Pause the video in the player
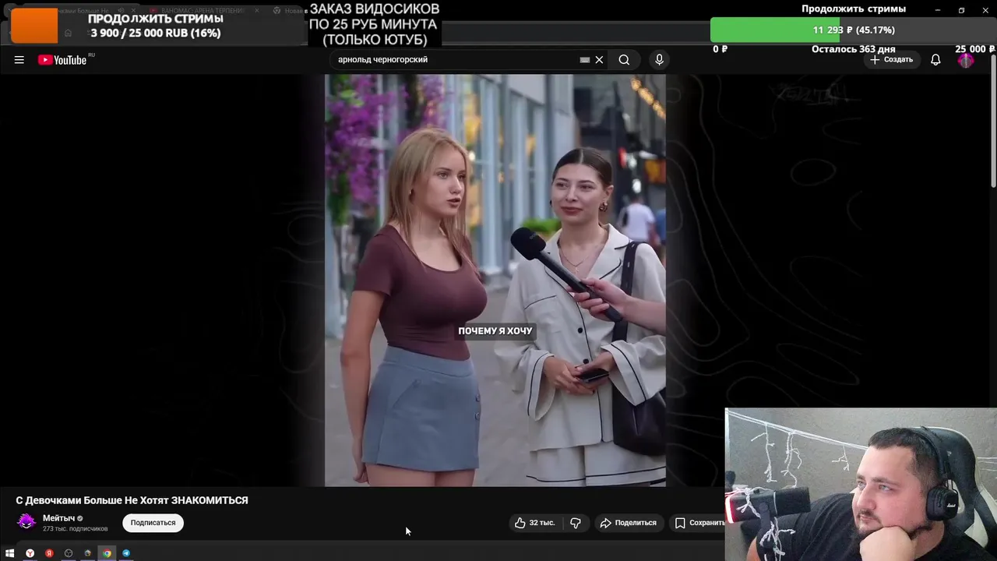The width and height of the screenshot is (997, 561). pos(495,280)
